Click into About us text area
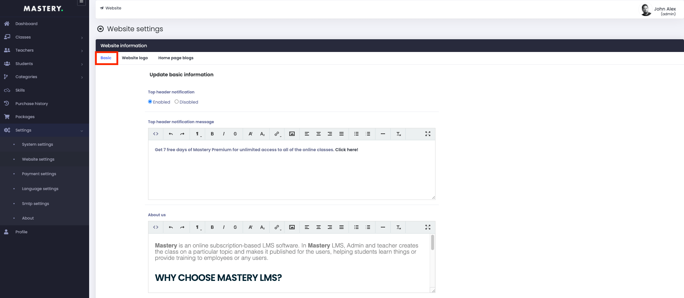Screen dimensions: 684x298 289,263
